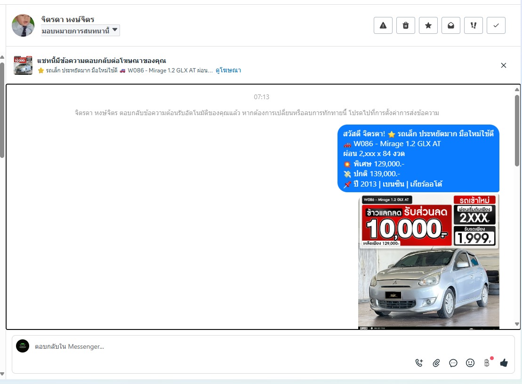Click the 07:13 timestamp
The width and height of the screenshot is (522, 384).
[261, 97]
